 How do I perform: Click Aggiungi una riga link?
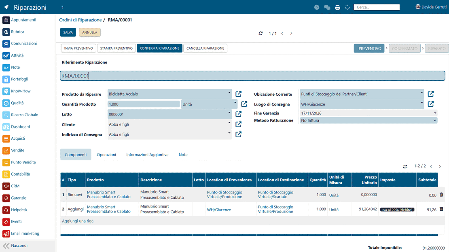(78, 221)
